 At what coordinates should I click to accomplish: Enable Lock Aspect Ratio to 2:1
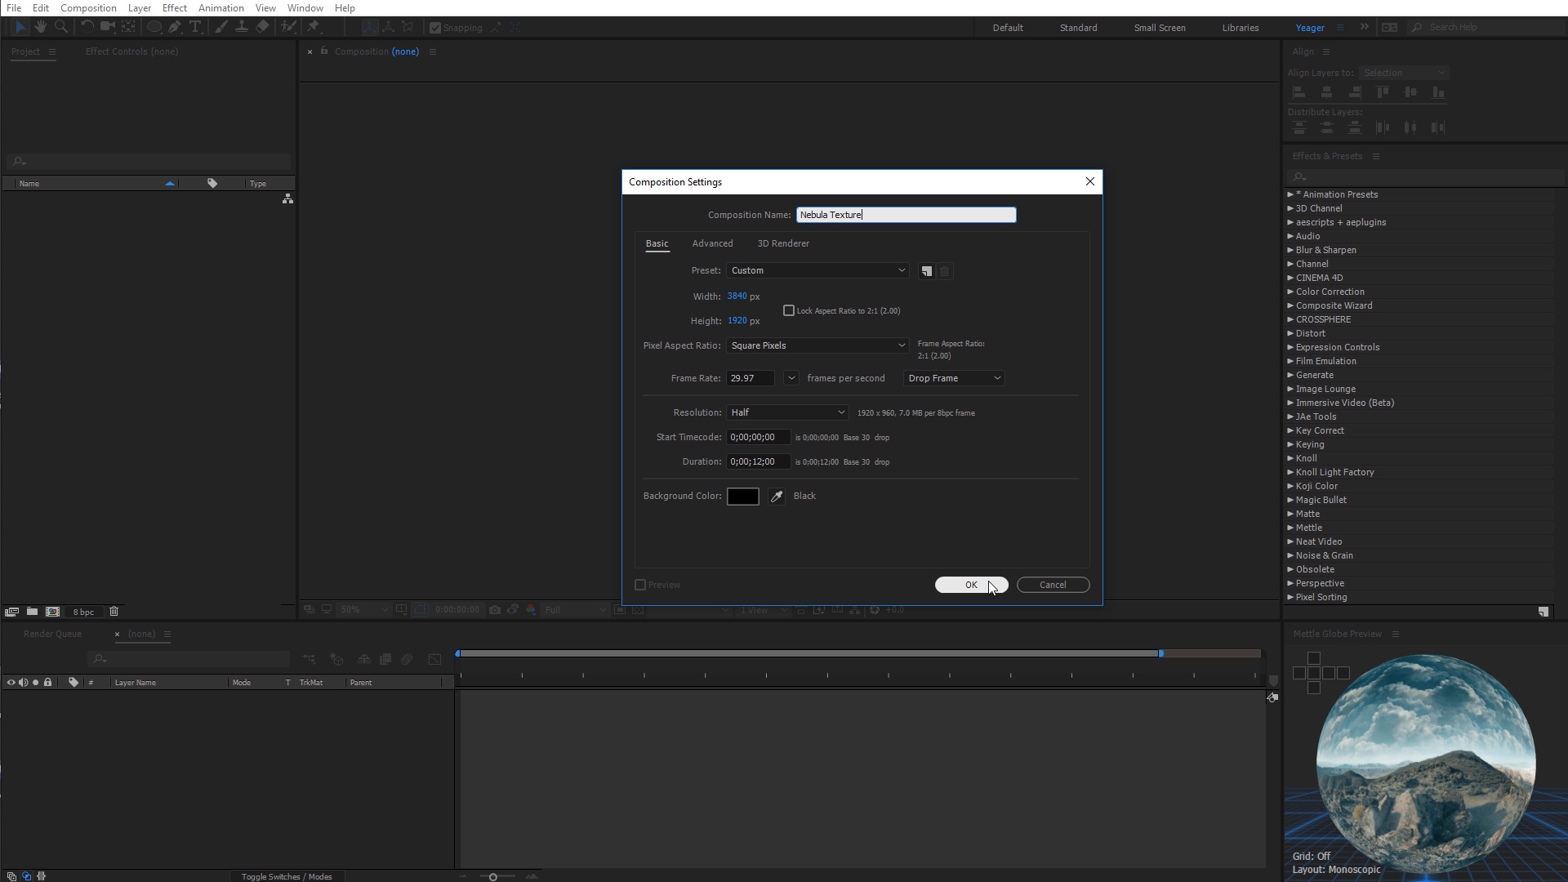pyautogui.click(x=789, y=310)
